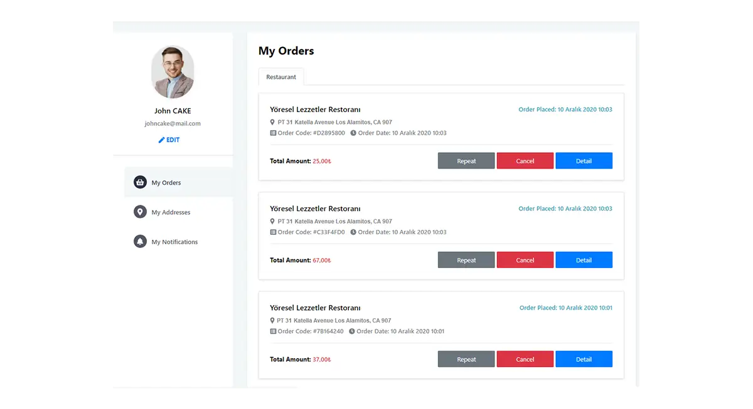The width and height of the screenshot is (753, 409).
Task: Click the johncake@mail.com email text
Action: tap(173, 123)
